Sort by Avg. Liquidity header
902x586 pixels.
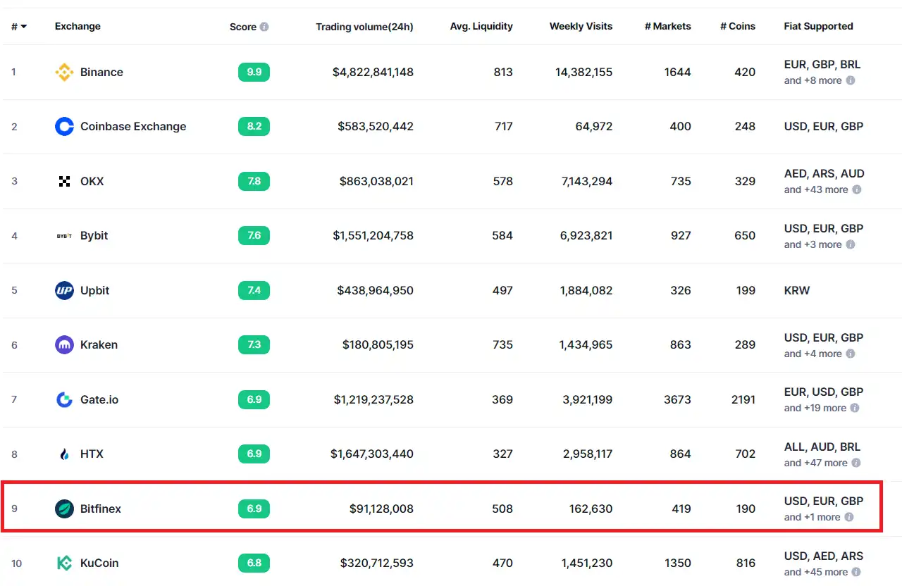click(481, 26)
